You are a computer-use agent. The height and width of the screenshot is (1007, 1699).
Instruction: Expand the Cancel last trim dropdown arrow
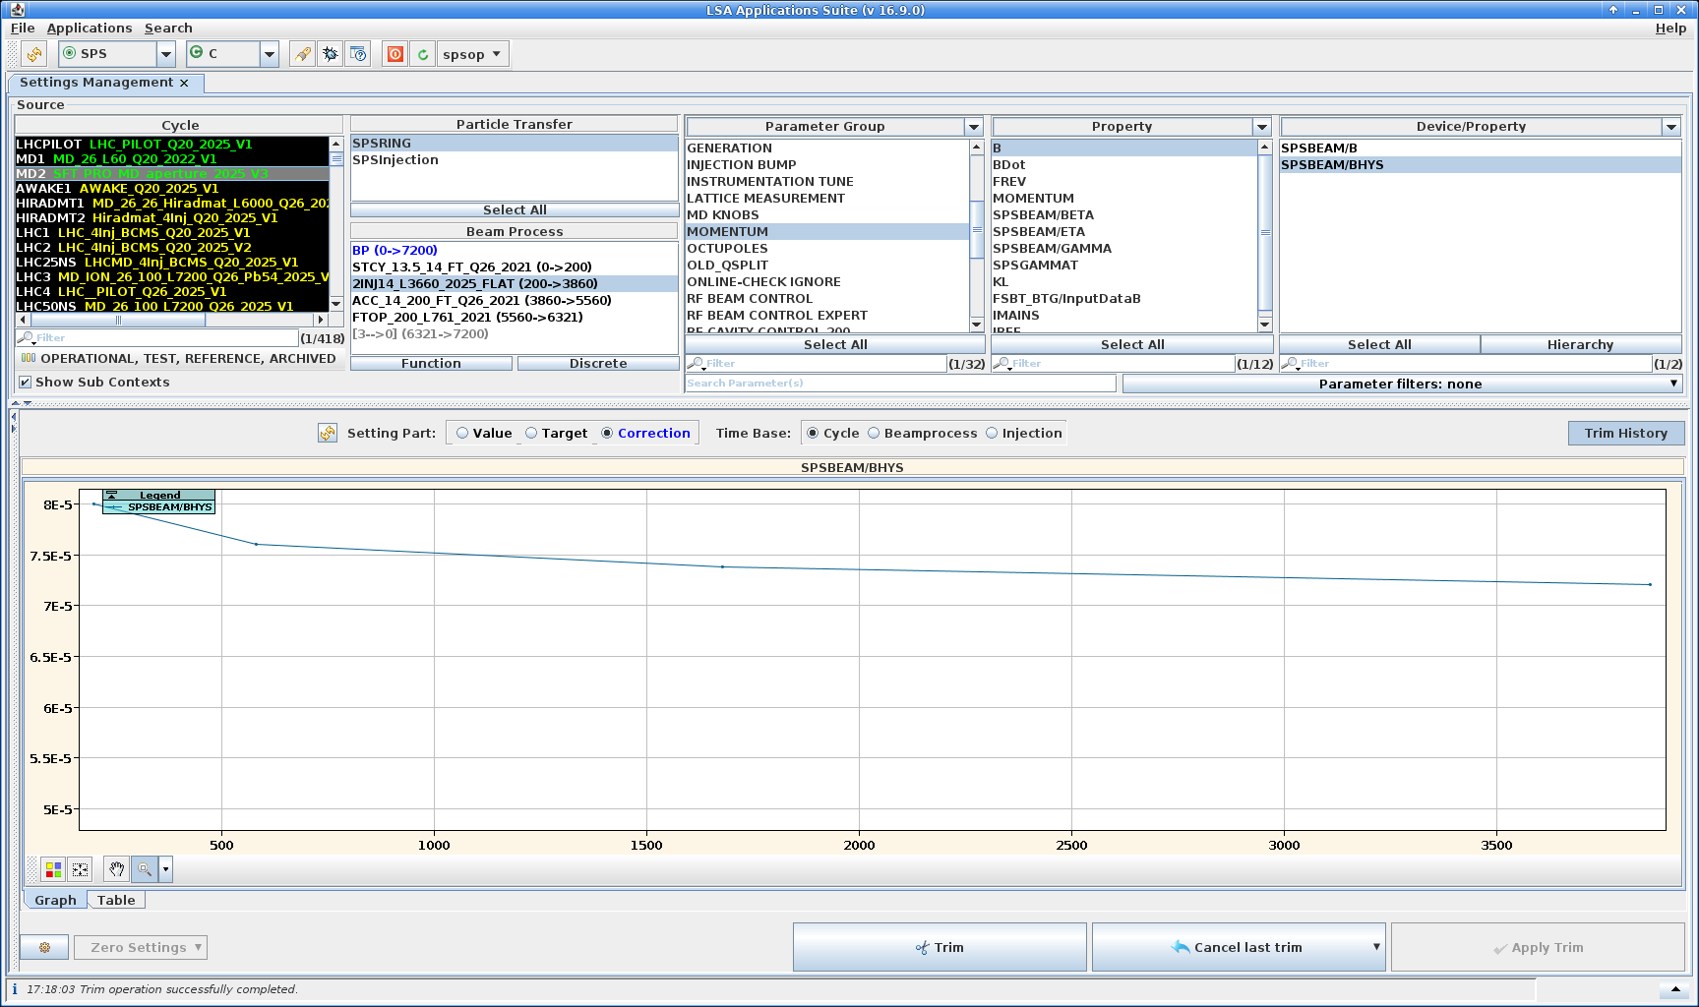click(x=1375, y=947)
